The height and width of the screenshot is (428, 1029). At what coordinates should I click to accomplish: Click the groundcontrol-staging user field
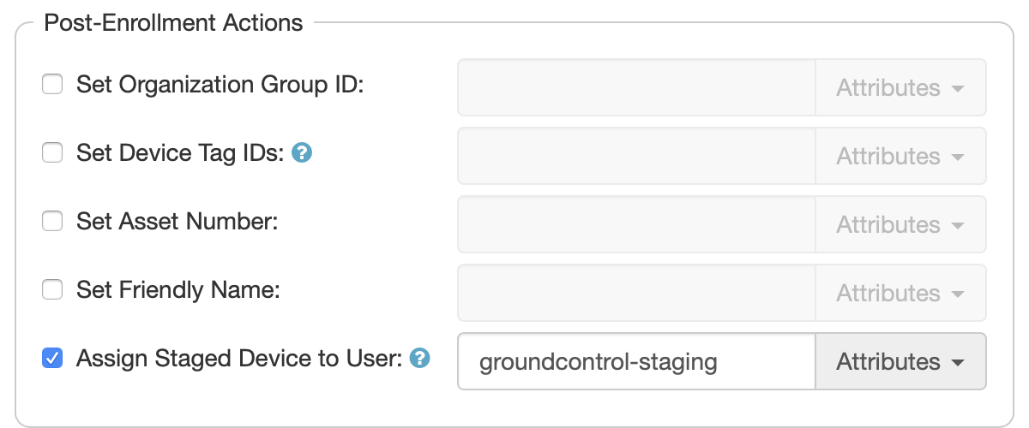636,361
